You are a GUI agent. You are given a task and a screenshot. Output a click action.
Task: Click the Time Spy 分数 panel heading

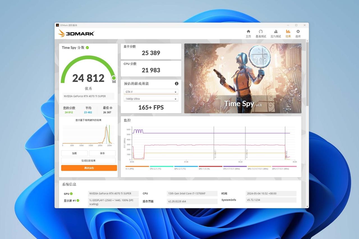73,48
